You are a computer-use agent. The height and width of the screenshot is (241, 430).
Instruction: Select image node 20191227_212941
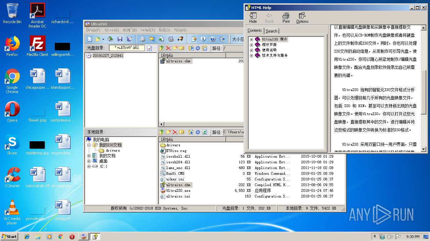[108, 56]
